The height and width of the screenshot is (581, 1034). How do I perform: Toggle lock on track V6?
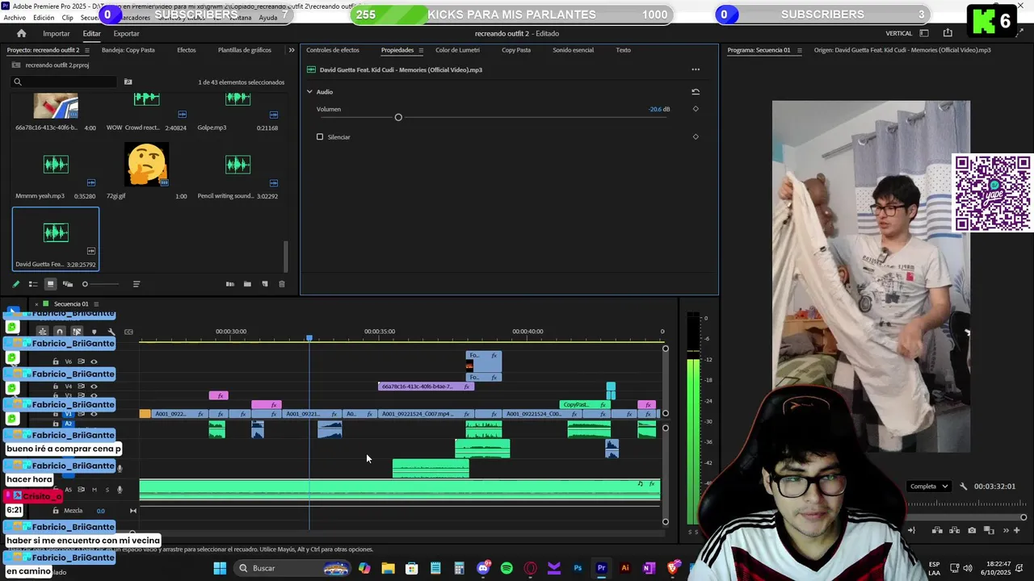tap(56, 362)
